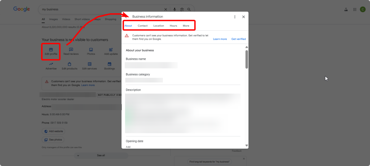
Task: Search by image with camera icon
Action: 182,9
